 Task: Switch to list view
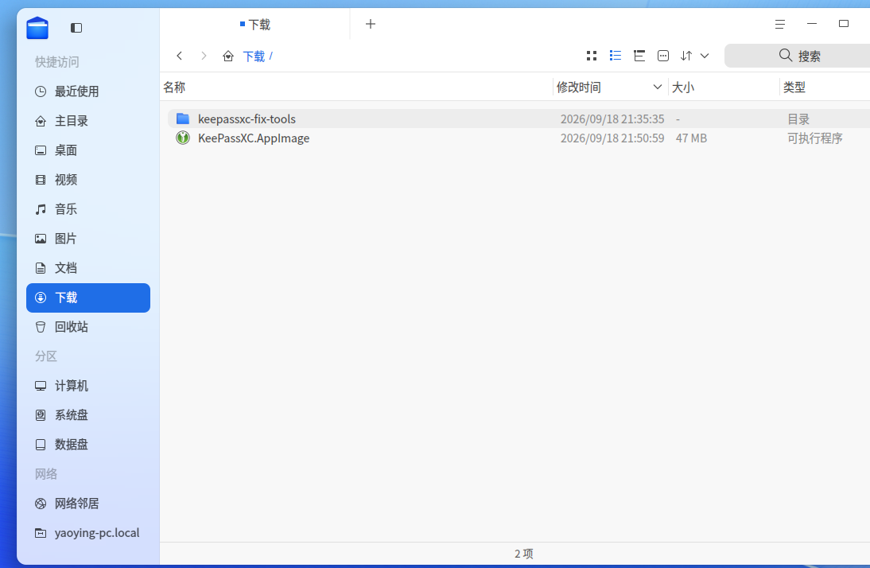pyautogui.click(x=616, y=56)
